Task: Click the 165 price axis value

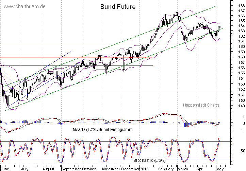Action: pos(241,21)
